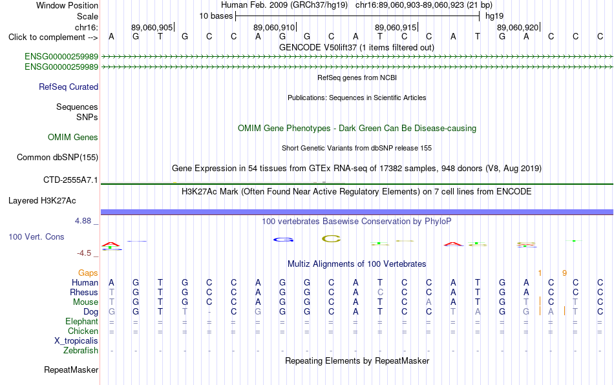Click the 89,060,920 ruler coordinate
This screenshot has height=385, width=614.
coord(518,27)
